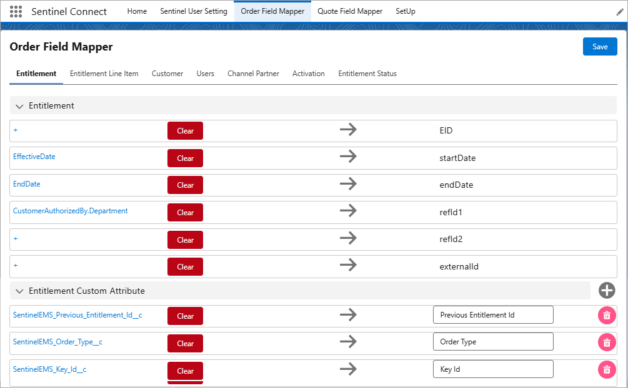The height and width of the screenshot is (388, 628).
Task: Click the arrow icon in the EID row
Action: [348, 130]
